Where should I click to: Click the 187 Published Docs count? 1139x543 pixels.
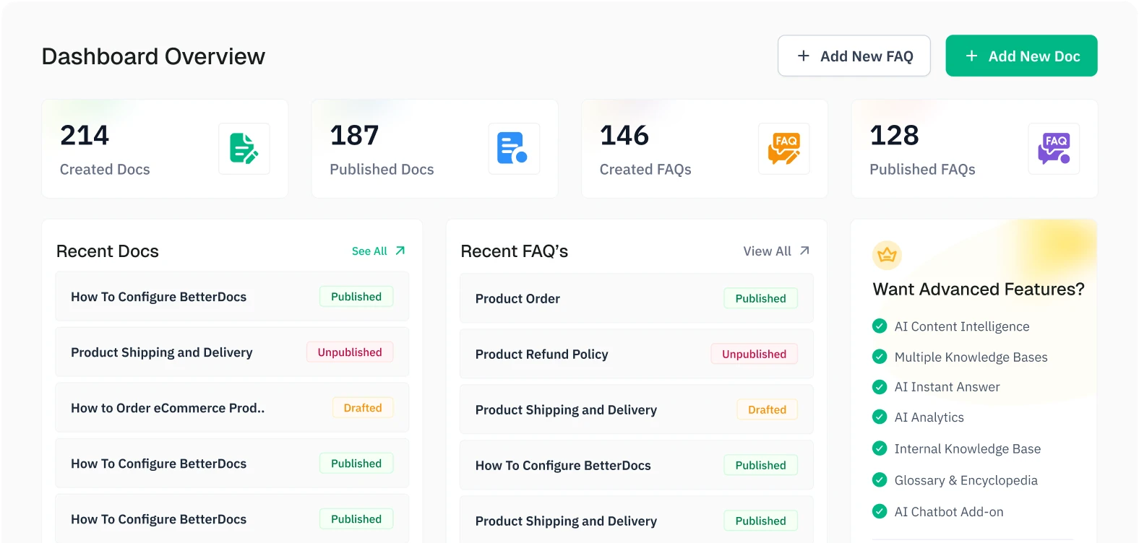[x=354, y=135]
